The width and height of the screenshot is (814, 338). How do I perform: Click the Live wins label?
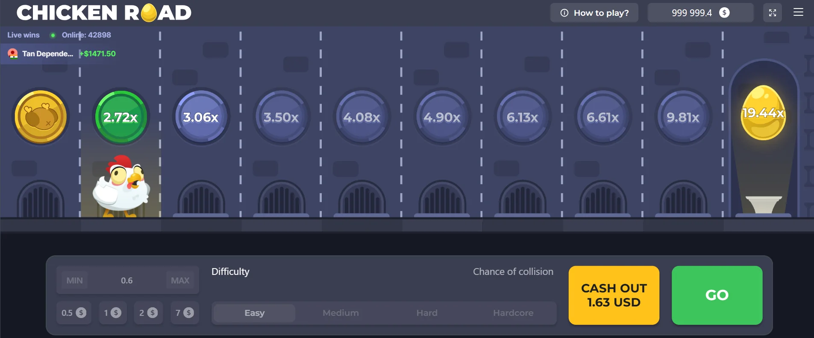click(x=24, y=35)
